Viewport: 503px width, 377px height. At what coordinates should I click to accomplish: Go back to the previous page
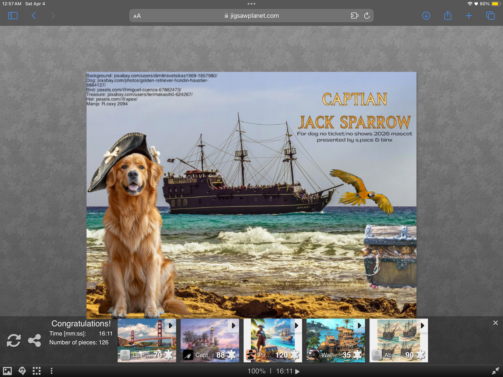(x=34, y=16)
